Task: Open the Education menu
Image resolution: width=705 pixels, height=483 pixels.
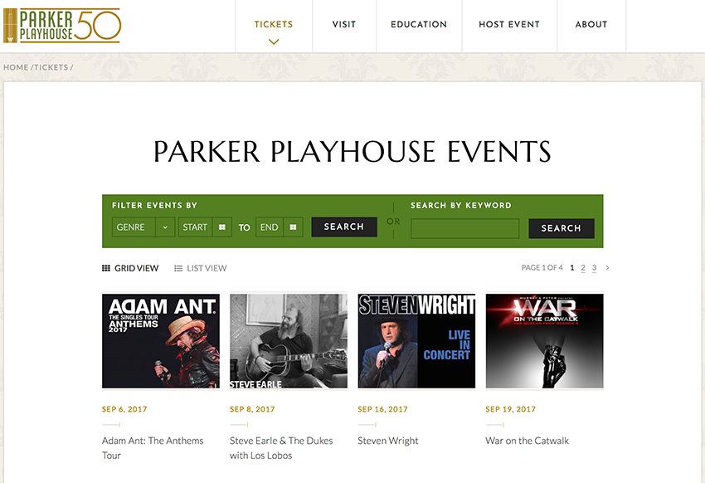Action: click(x=419, y=25)
